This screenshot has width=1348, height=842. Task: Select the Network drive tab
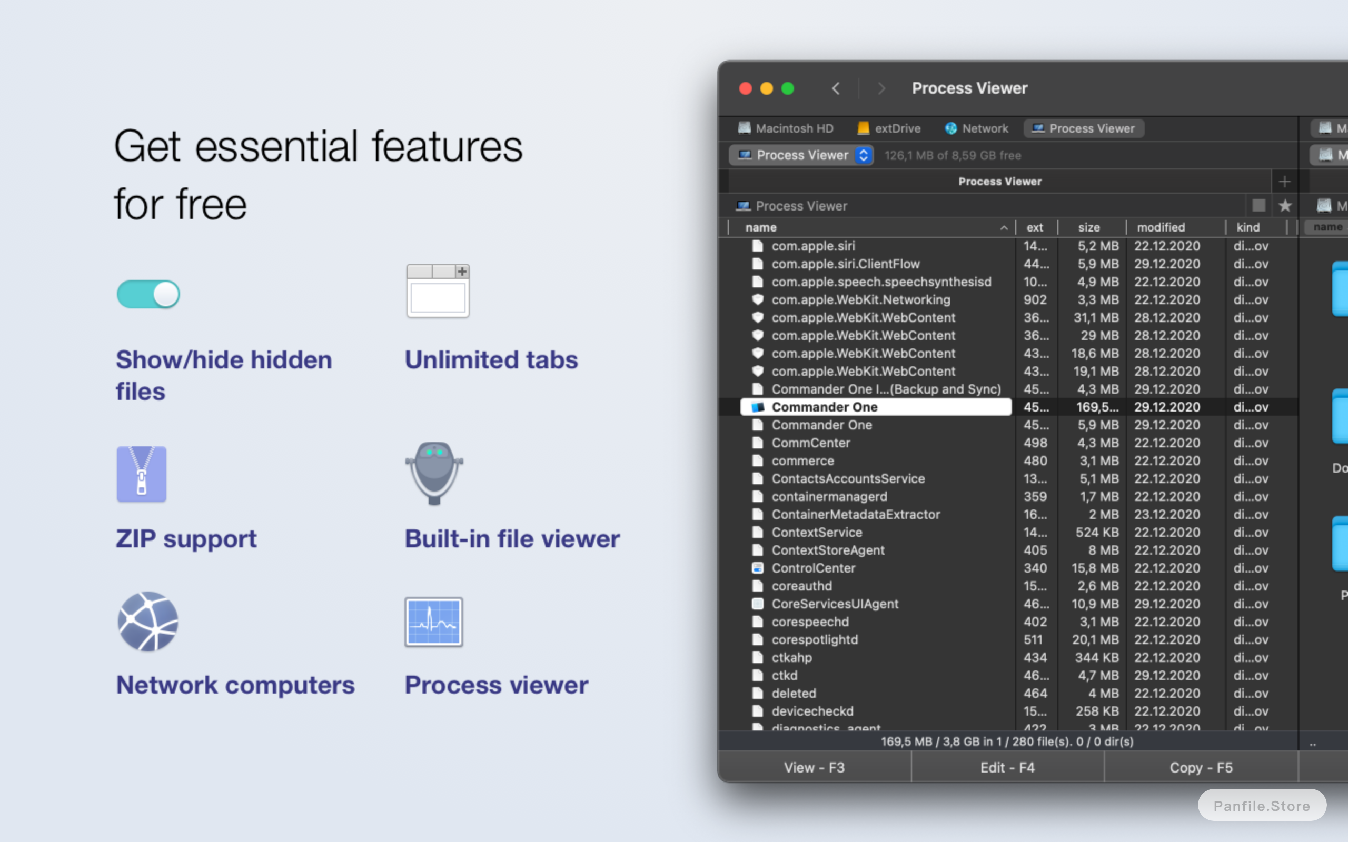(x=976, y=128)
